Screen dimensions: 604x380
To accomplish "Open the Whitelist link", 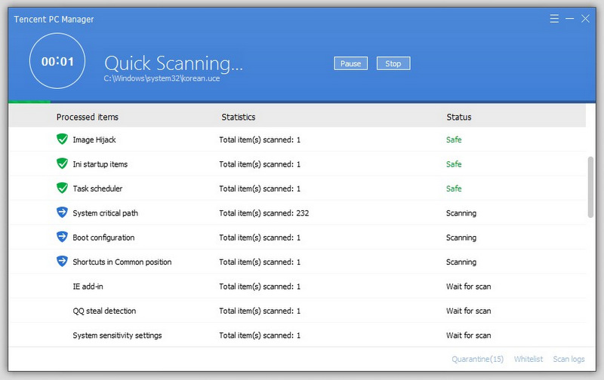I will pyautogui.click(x=528, y=359).
